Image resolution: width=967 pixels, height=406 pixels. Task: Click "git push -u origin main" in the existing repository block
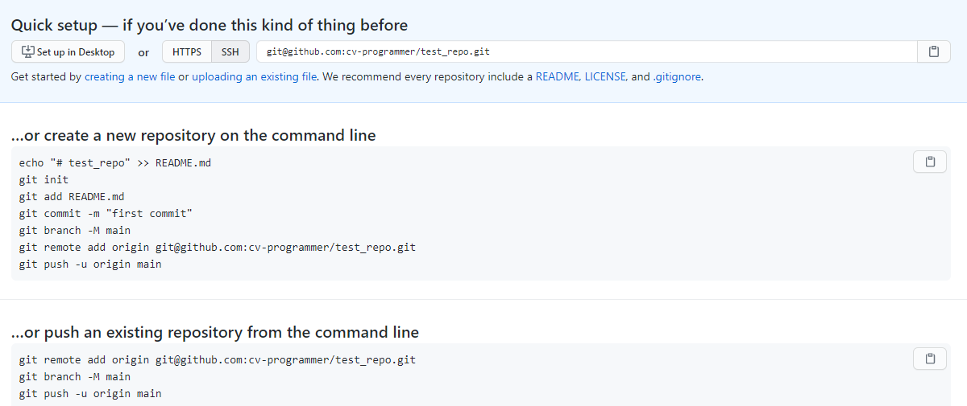point(90,393)
